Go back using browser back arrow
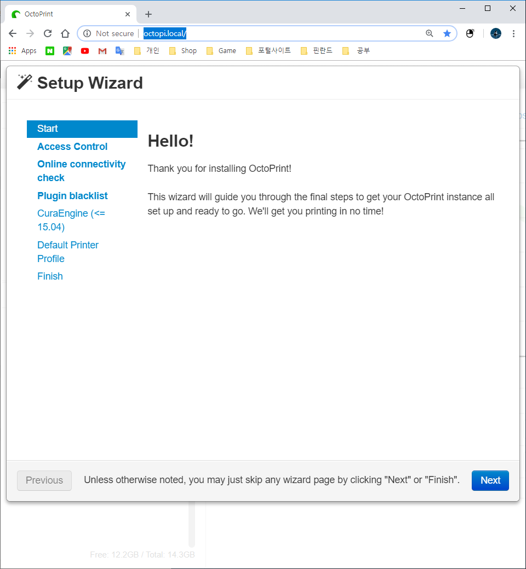 [13, 33]
